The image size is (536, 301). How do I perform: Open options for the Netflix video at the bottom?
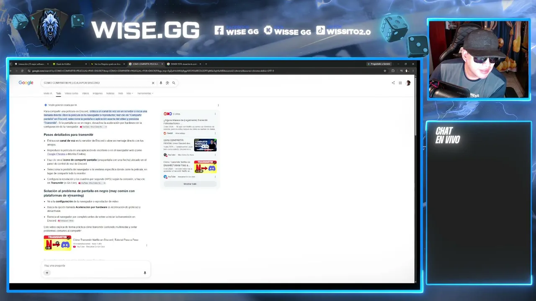pos(147,245)
